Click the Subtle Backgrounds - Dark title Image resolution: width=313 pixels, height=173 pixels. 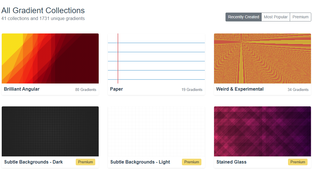click(x=34, y=162)
